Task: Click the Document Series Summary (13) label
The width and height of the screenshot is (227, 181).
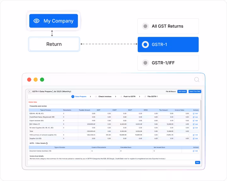Action: [x=40, y=151]
